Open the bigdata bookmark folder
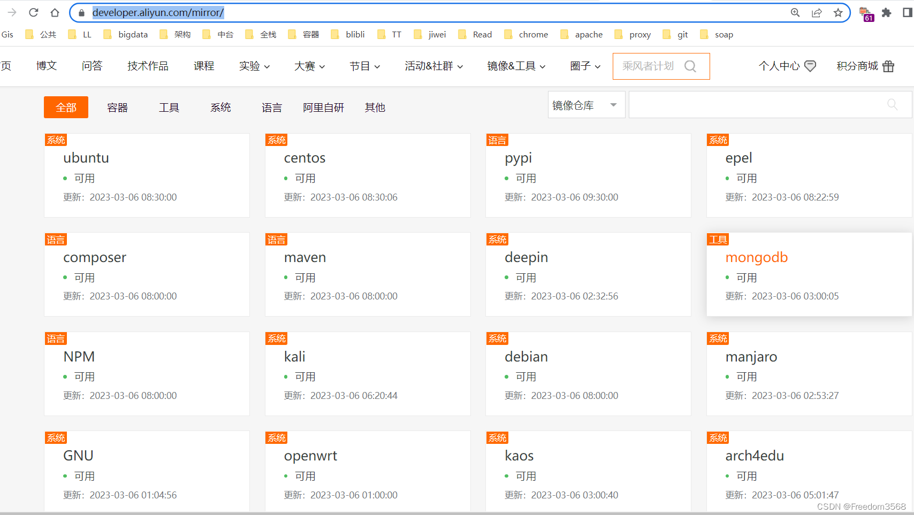The height and width of the screenshot is (515, 914). click(126, 34)
